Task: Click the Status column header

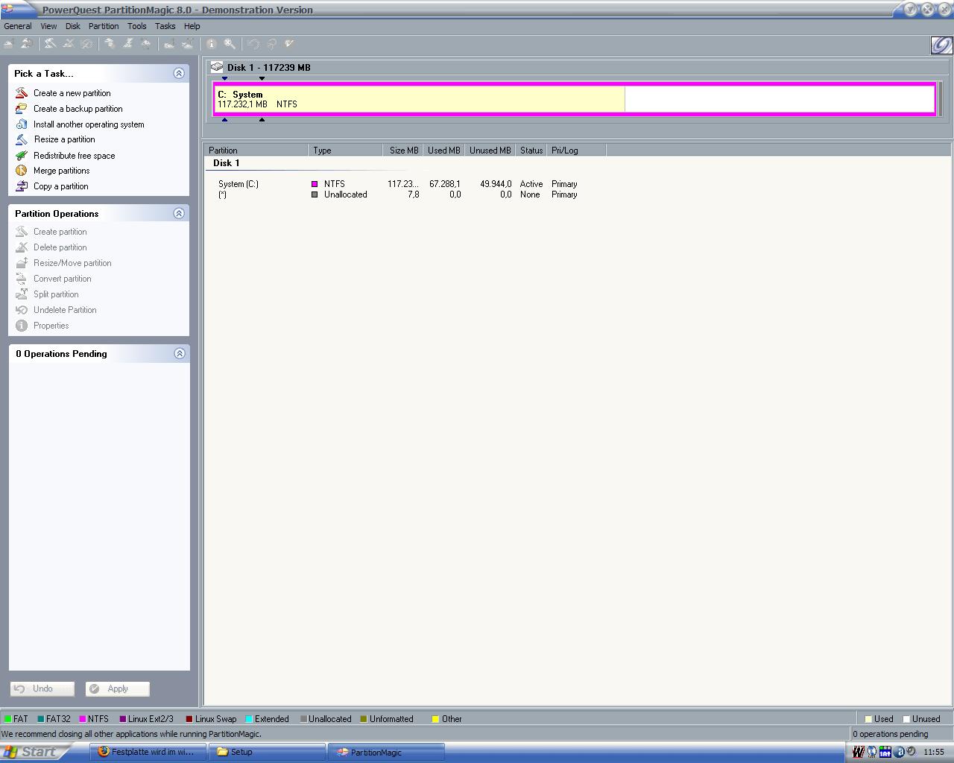Action: point(531,151)
